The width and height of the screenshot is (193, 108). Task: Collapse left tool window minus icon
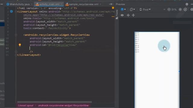point(2,4)
